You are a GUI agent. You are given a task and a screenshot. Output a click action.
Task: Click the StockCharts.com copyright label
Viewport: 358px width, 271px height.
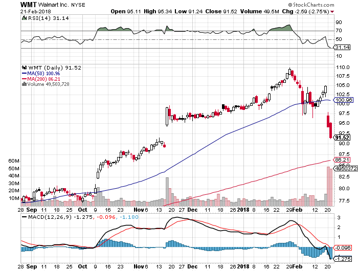(x=311, y=5)
